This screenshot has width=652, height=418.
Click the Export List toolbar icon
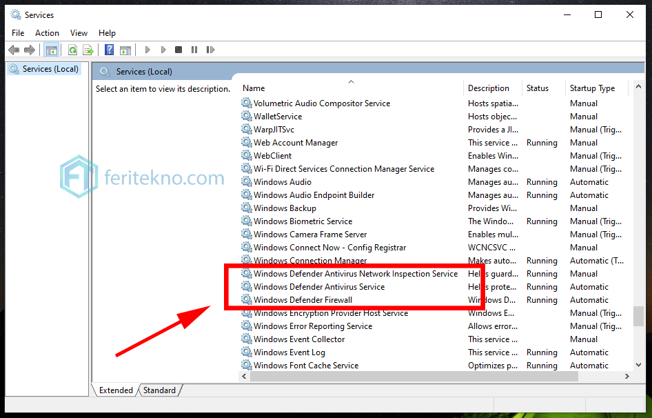pyautogui.click(x=88, y=50)
